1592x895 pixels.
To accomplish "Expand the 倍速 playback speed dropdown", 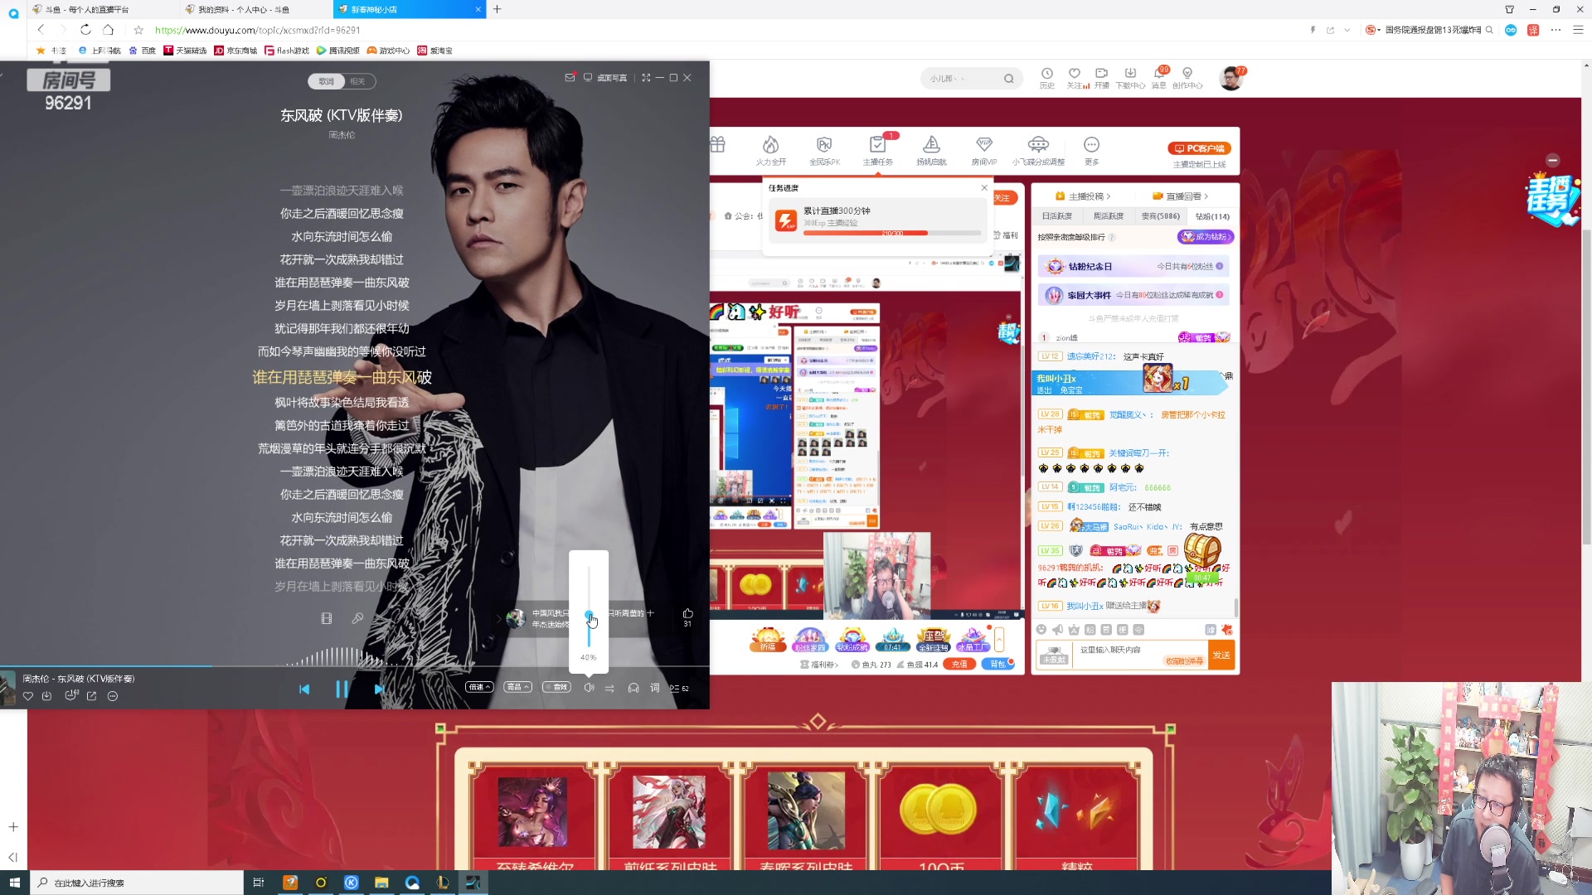I will pyautogui.click(x=479, y=687).
